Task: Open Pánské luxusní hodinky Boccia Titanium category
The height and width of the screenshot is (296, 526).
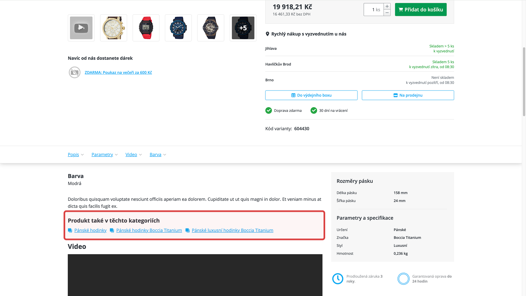Action: point(232,230)
